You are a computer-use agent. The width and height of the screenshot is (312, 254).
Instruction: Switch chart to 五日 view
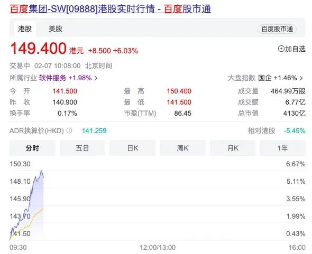[x=82, y=148]
